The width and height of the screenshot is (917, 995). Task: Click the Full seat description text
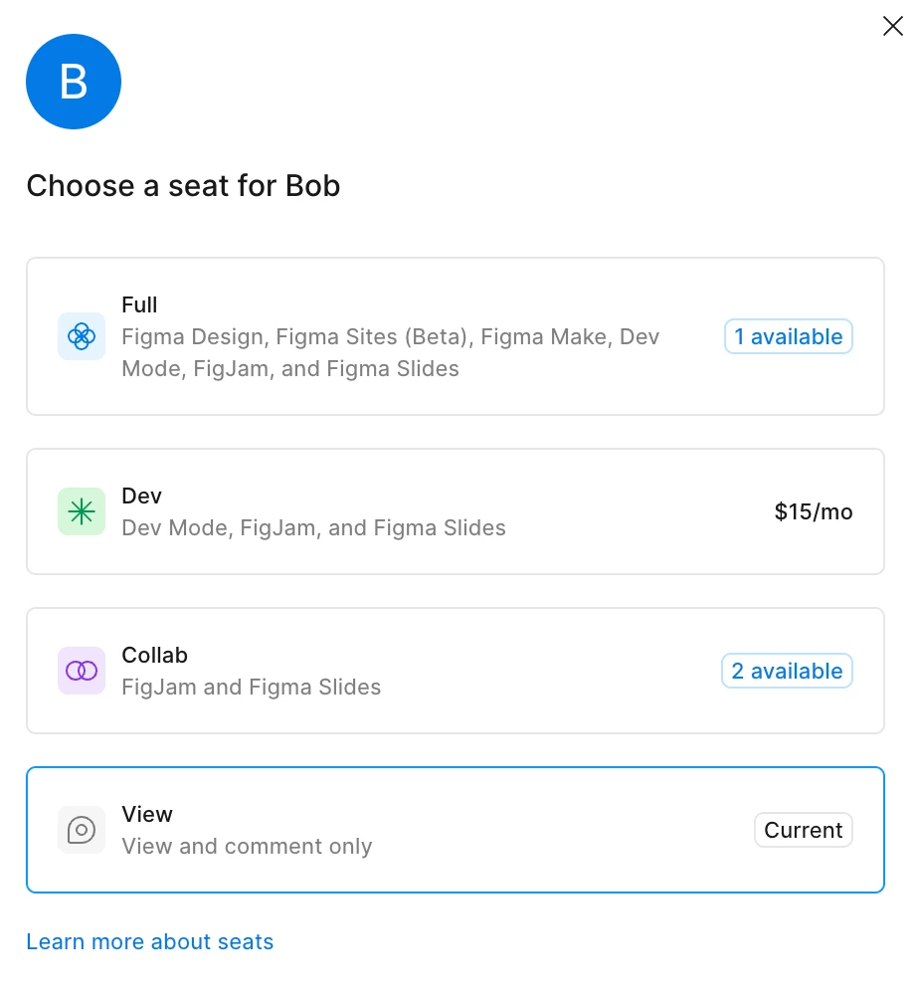[390, 352]
